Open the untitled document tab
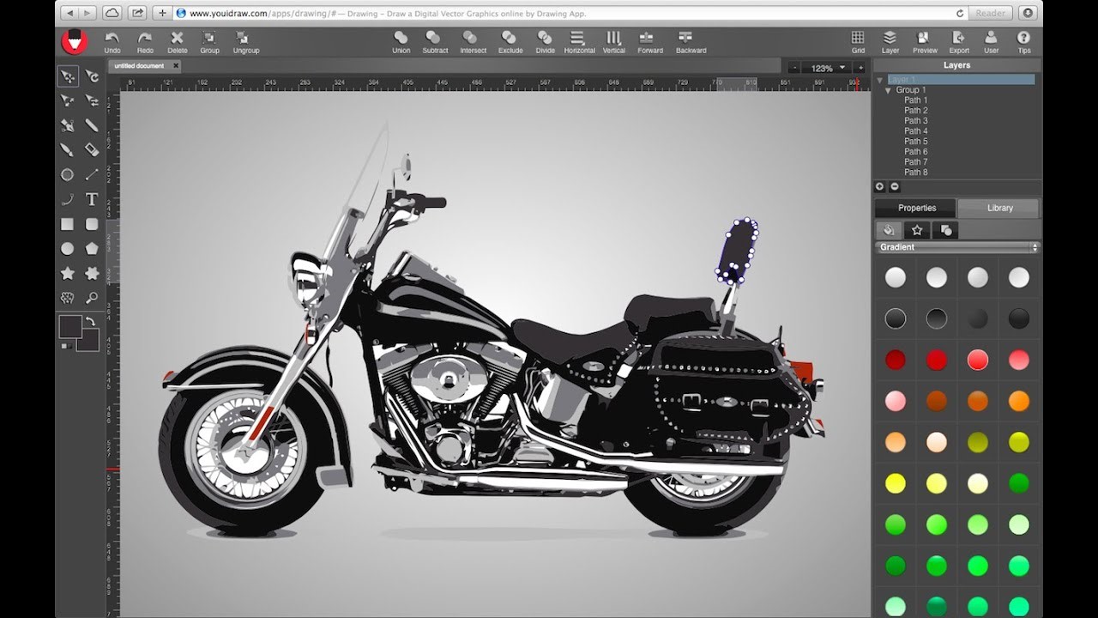The image size is (1098, 618). pyautogui.click(x=142, y=65)
